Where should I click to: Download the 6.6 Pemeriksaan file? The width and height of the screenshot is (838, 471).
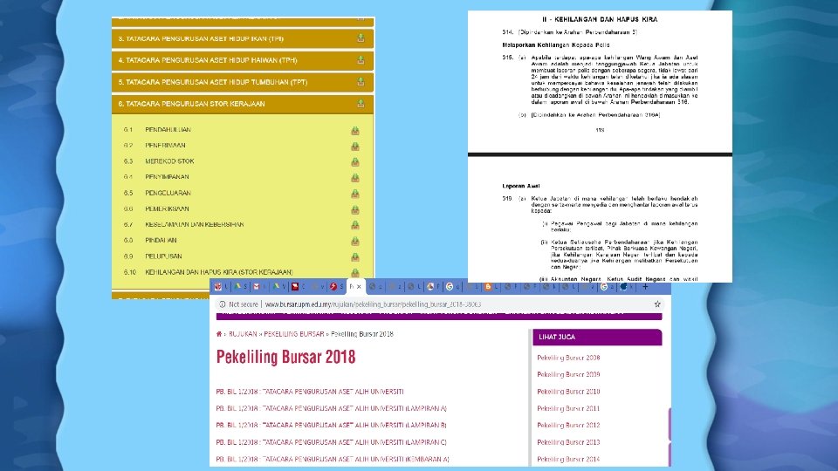tap(355, 209)
